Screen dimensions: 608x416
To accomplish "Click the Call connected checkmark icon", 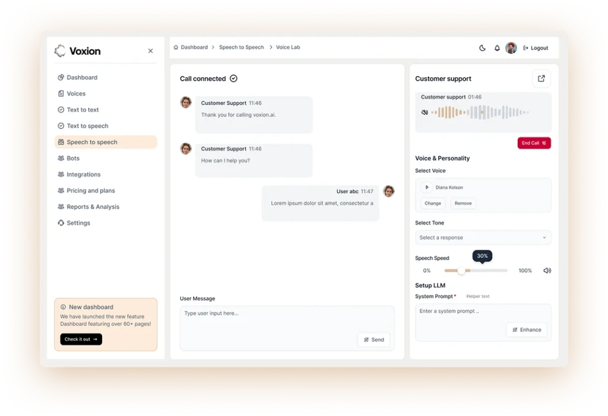I will (233, 78).
